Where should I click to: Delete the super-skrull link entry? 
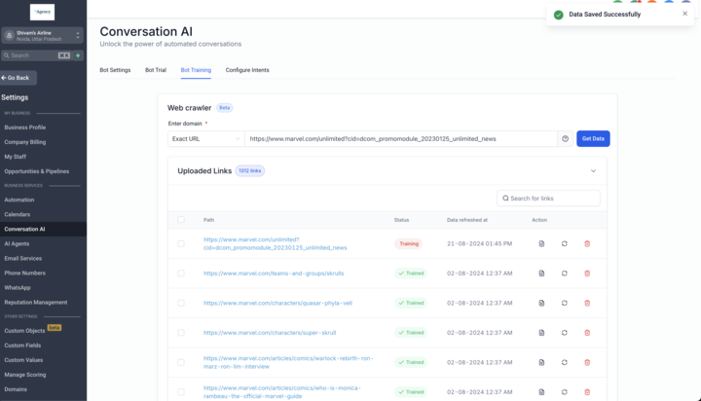click(587, 333)
